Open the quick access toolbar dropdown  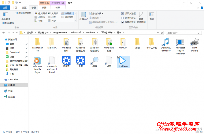pos(20,3)
